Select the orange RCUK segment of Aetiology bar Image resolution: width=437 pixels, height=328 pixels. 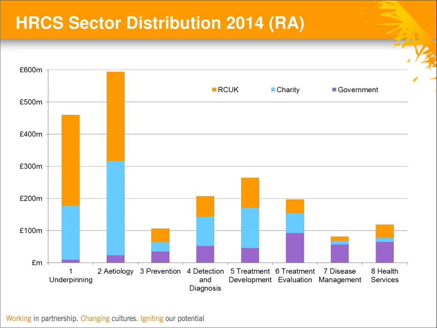click(x=115, y=116)
